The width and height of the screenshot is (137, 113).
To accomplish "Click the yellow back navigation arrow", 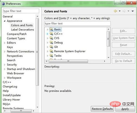I will tap(115, 11).
